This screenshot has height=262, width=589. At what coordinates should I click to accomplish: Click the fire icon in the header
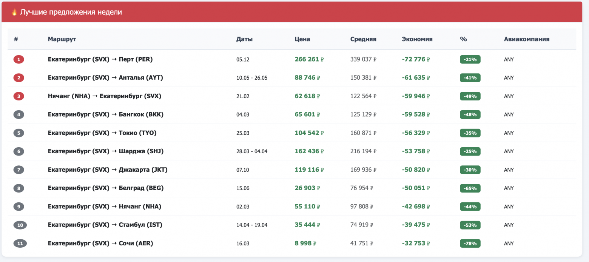pyautogui.click(x=14, y=12)
